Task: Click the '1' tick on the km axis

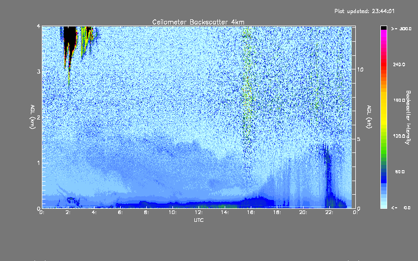Action: coord(39,163)
